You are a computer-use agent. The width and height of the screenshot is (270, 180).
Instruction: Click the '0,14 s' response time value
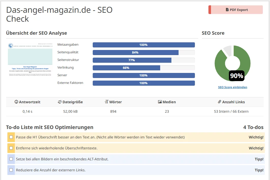[x=27, y=111]
